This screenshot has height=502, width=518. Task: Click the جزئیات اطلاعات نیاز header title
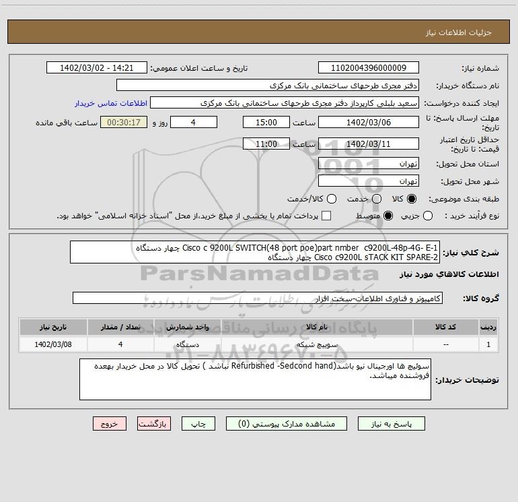459,32
